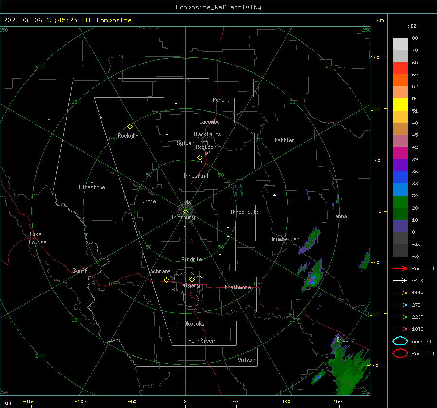The width and height of the screenshot is (437, 408).
Task: Select the orange 111V arrow icon
Action: point(400,293)
